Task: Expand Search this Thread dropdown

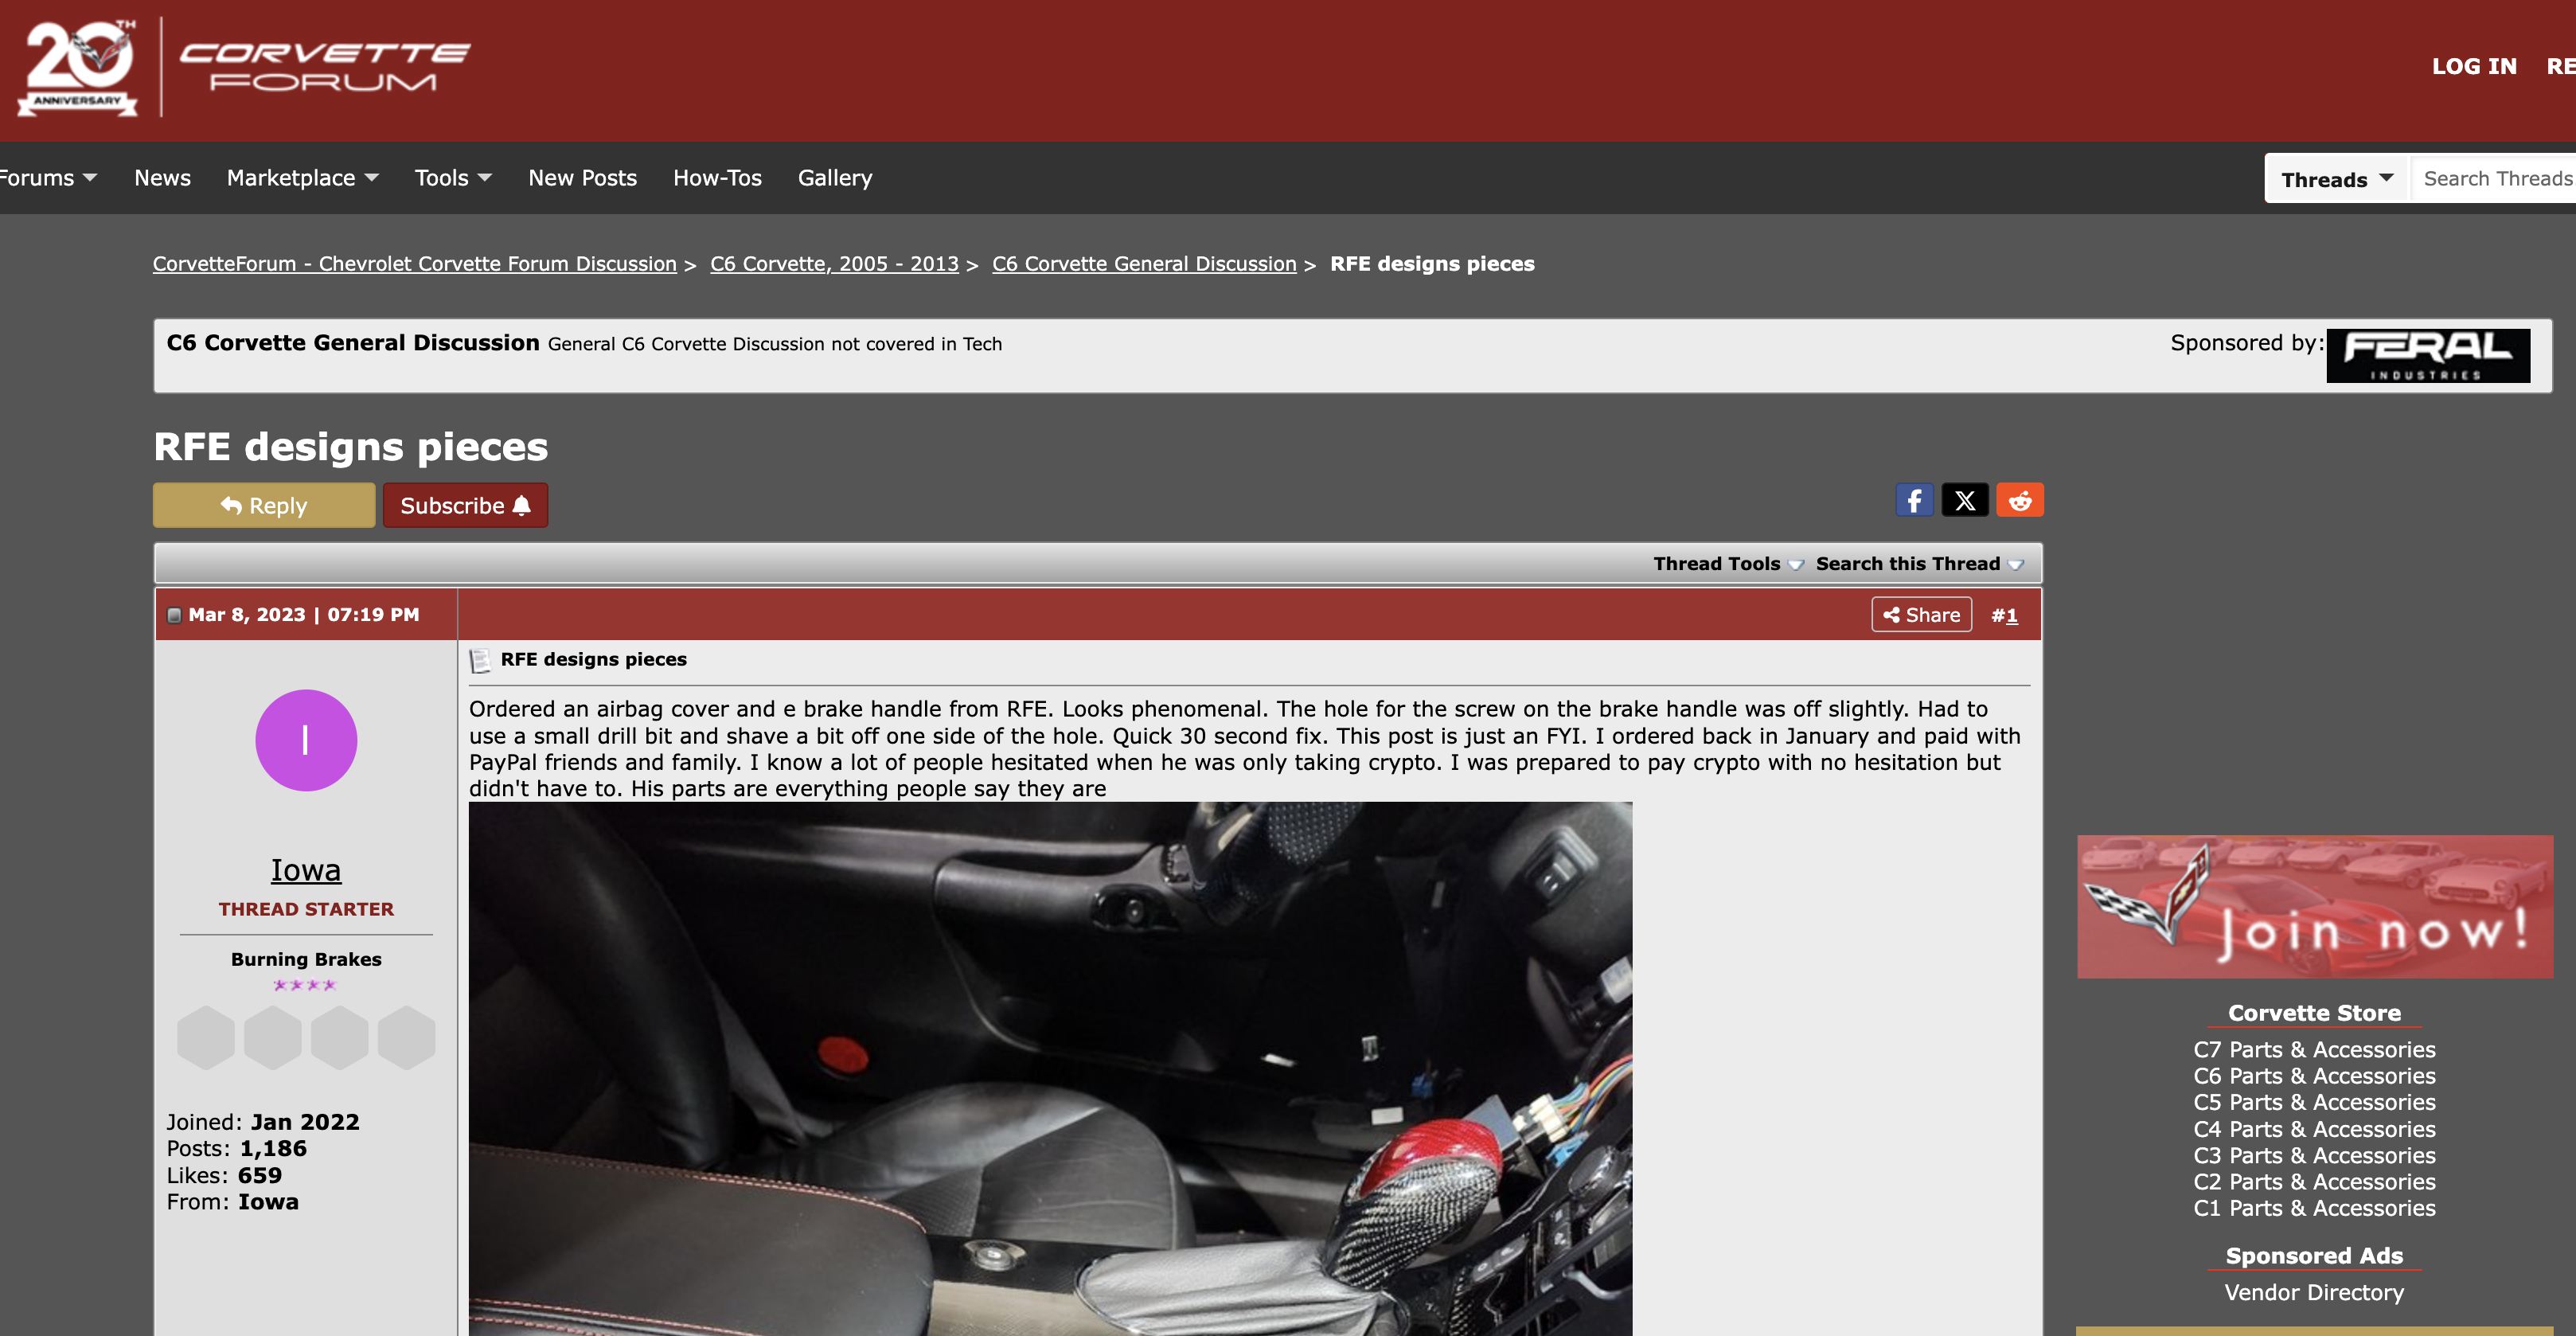Action: [1919, 564]
